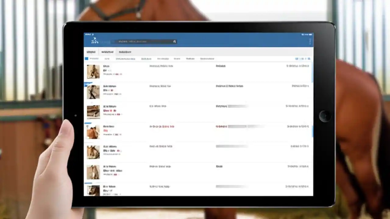Start a search using the magnifier icon

tap(175, 42)
